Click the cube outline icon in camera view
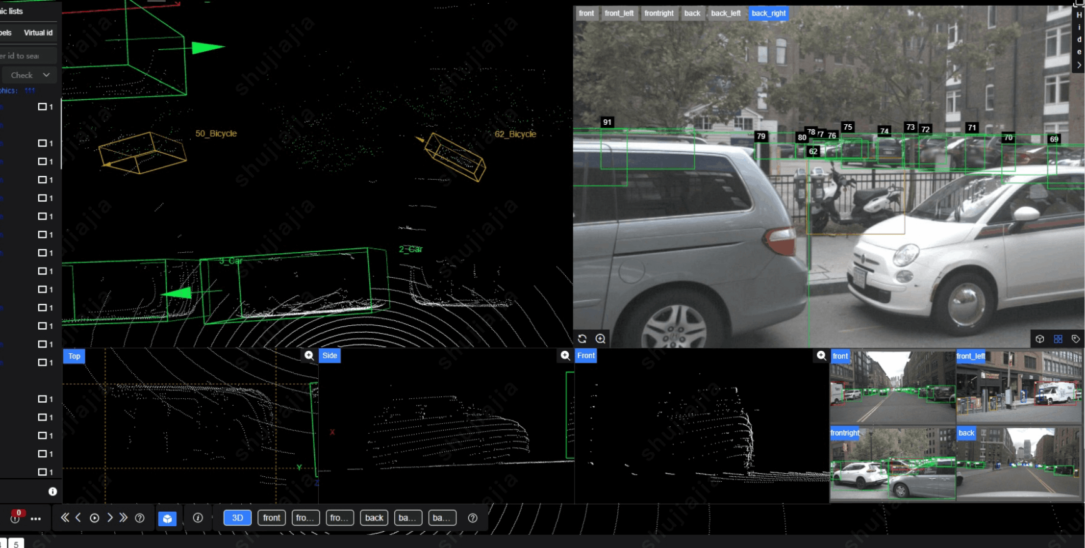1085x548 pixels. (1040, 339)
